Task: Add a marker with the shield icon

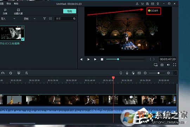Action: point(121,73)
